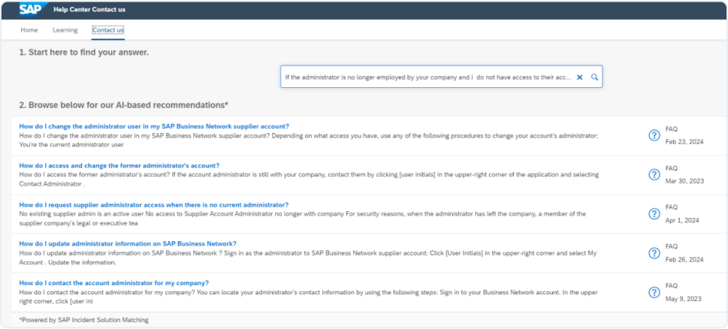
Task: Click question icon beside Mar 30, 2023 FAQ
Action: click(x=654, y=174)
